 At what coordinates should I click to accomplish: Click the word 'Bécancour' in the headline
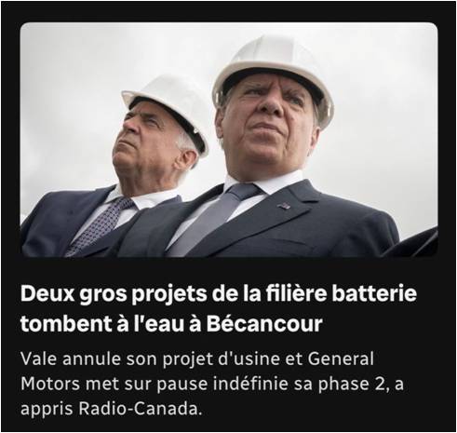(264, 324)
